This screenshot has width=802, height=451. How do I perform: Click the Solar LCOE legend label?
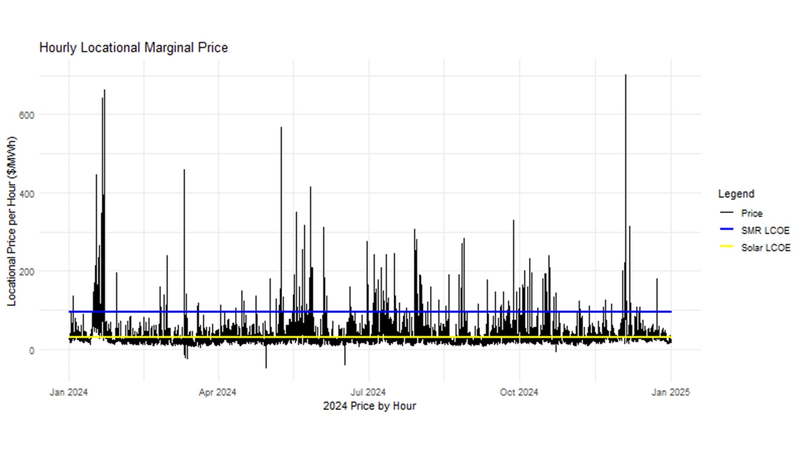coord(765,248)
